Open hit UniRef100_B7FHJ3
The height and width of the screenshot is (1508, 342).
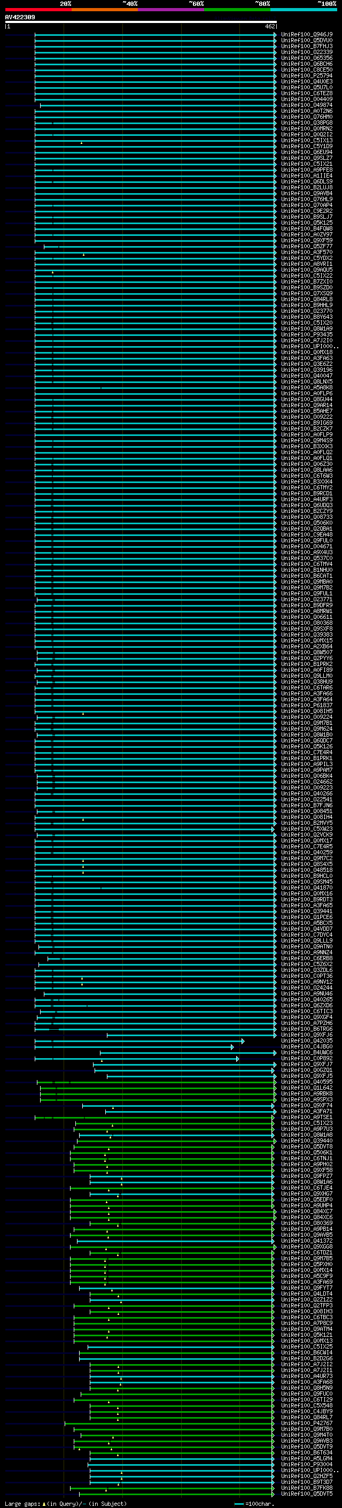(x=307, y=46)
